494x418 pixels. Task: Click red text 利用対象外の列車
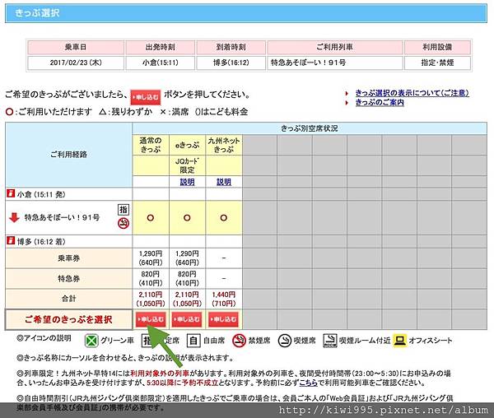(160, 374)
